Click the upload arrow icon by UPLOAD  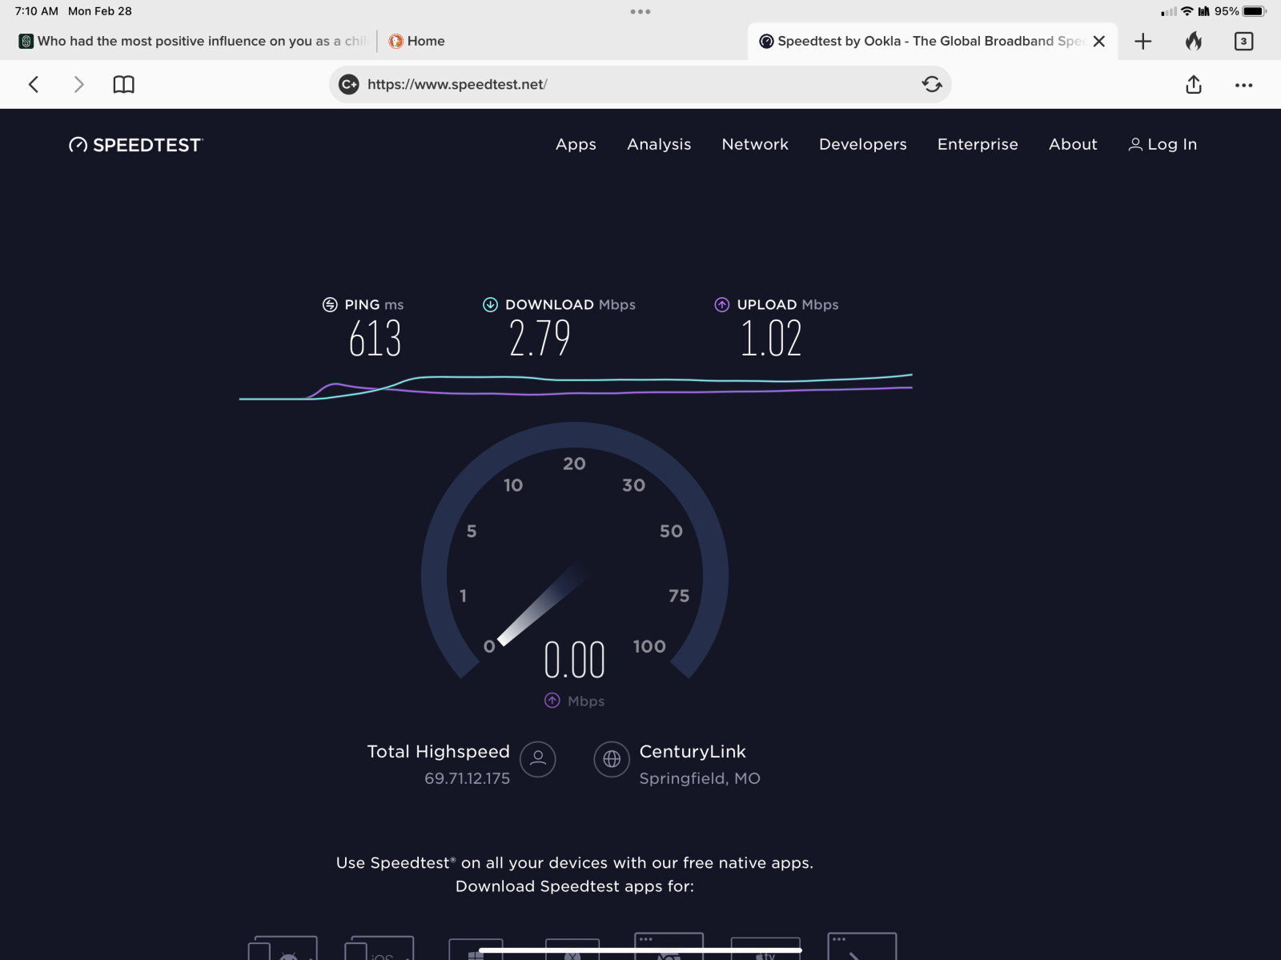coord(721,304)
